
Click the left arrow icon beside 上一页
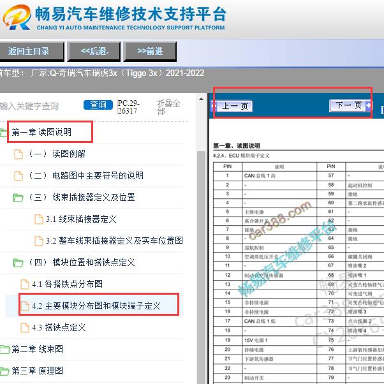point(214,107)
